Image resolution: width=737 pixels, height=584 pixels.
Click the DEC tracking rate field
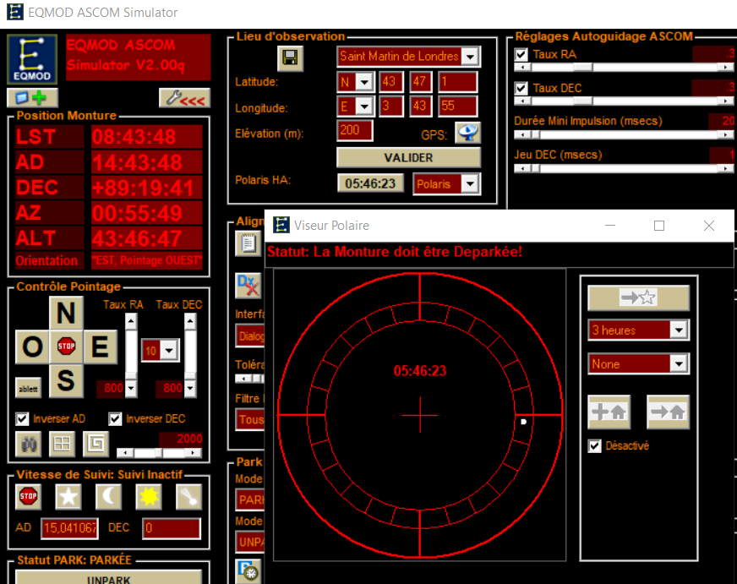click(x=172, y=528)
